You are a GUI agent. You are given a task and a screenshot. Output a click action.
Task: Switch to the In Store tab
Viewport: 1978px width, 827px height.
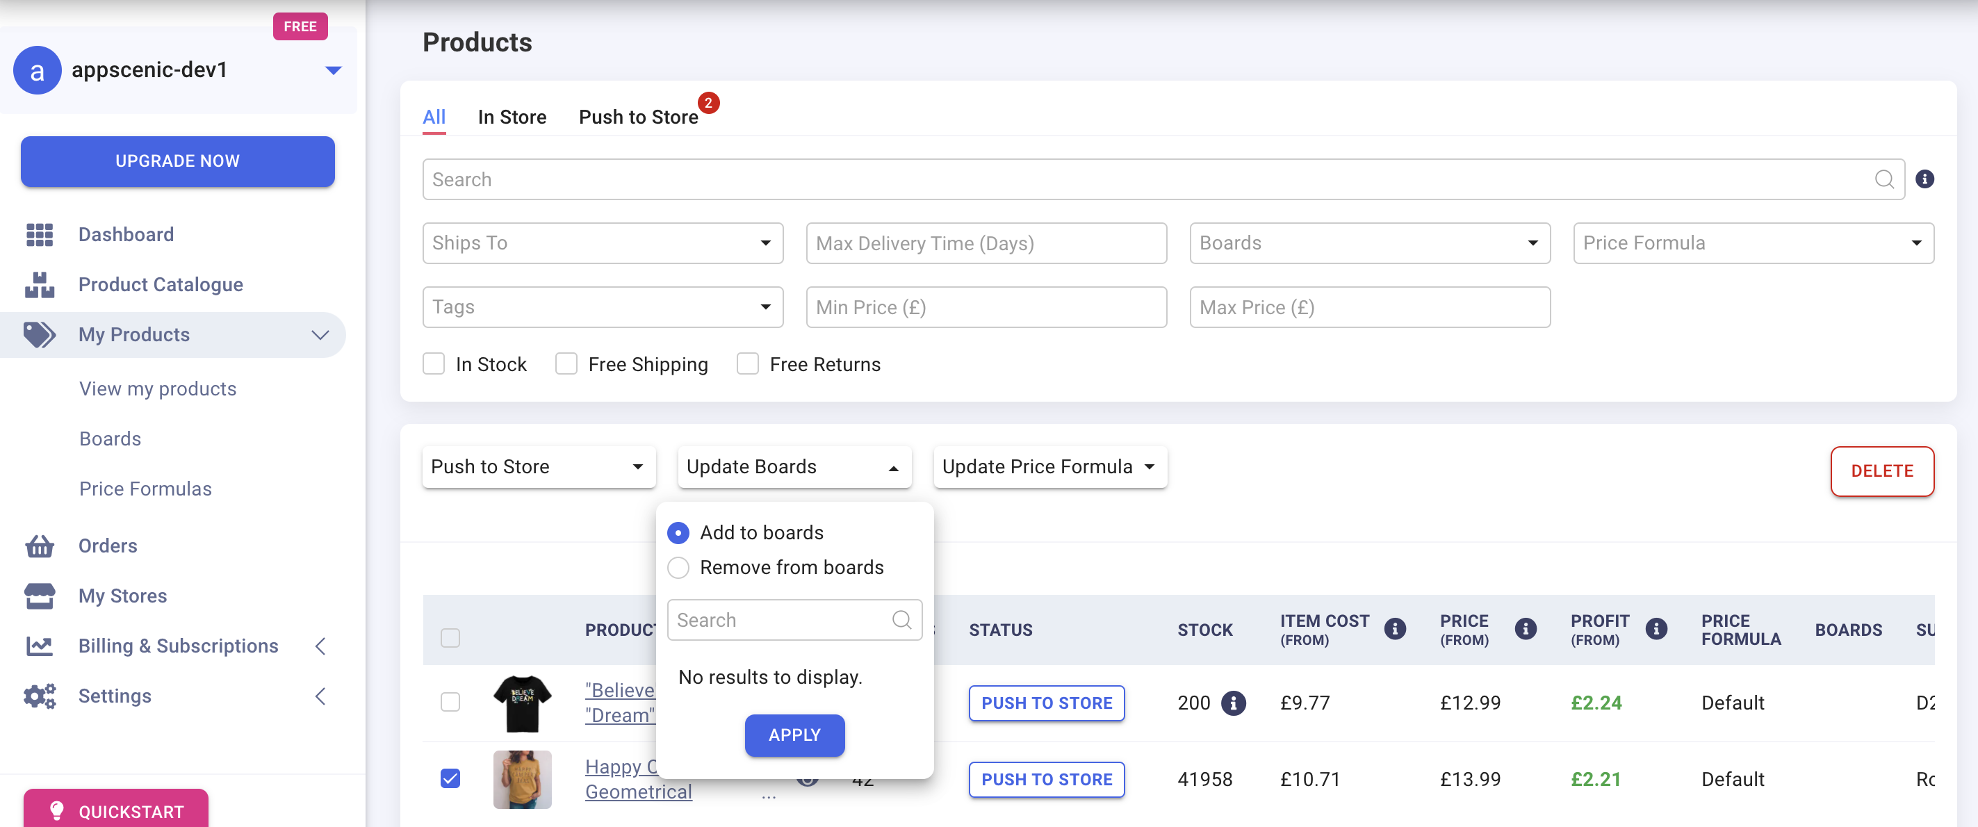[512, 117]
